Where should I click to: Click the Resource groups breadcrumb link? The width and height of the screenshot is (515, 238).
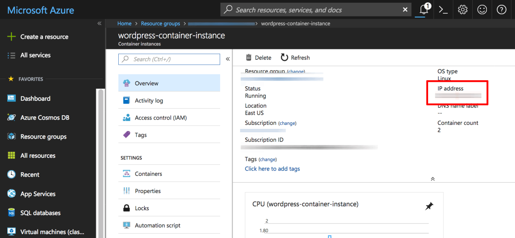pyautogui.click(x=160, y=24)
